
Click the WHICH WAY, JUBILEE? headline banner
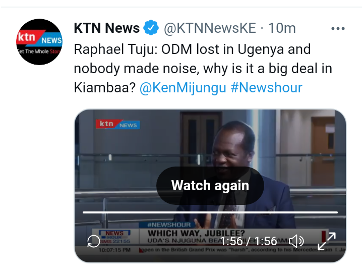pyautogui.click(x=196, y=233)
